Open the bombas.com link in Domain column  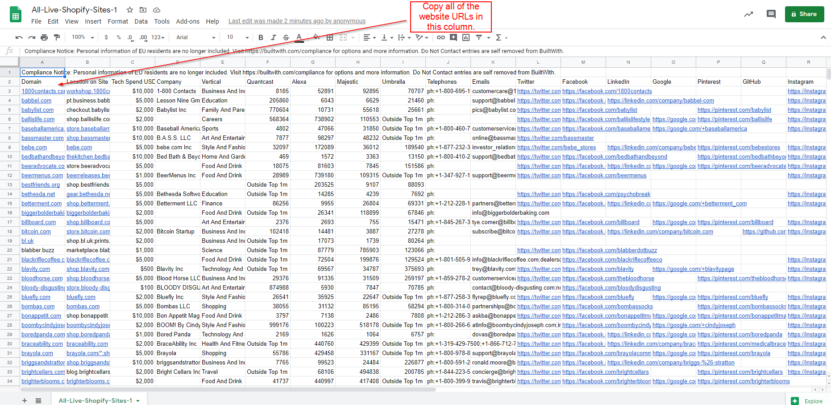click(38, 306)
